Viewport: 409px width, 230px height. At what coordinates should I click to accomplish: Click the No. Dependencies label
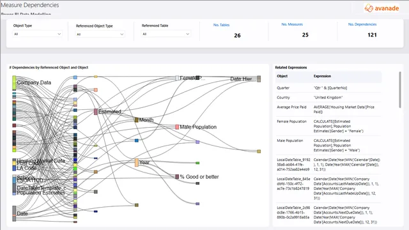pyautogui.click(x=362, y=24)
